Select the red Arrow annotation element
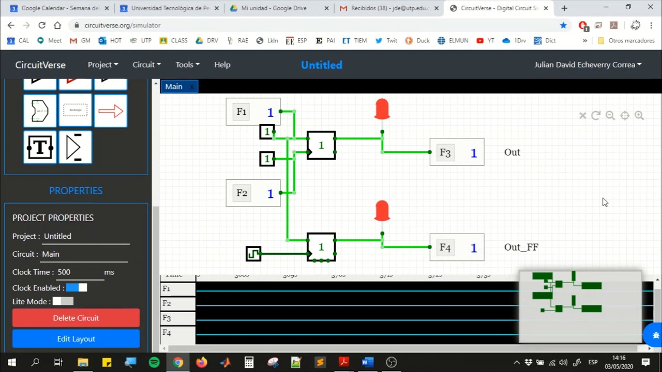 [x=111, y=111]
